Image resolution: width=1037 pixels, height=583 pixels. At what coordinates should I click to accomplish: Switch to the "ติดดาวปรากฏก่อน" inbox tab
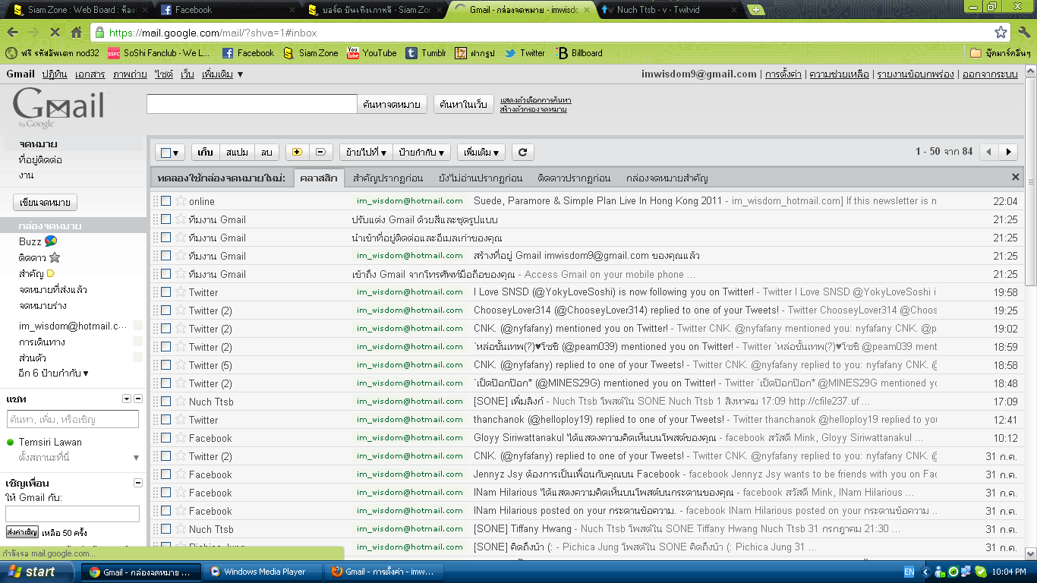click(574, 178)
